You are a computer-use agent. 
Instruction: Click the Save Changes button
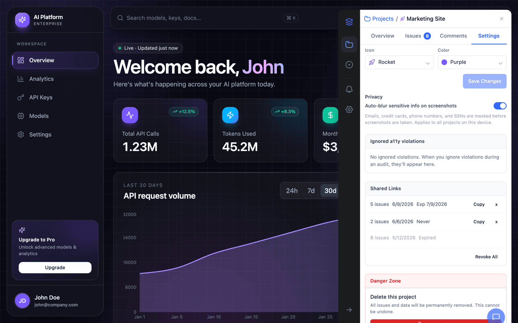[x=485, y=81]
